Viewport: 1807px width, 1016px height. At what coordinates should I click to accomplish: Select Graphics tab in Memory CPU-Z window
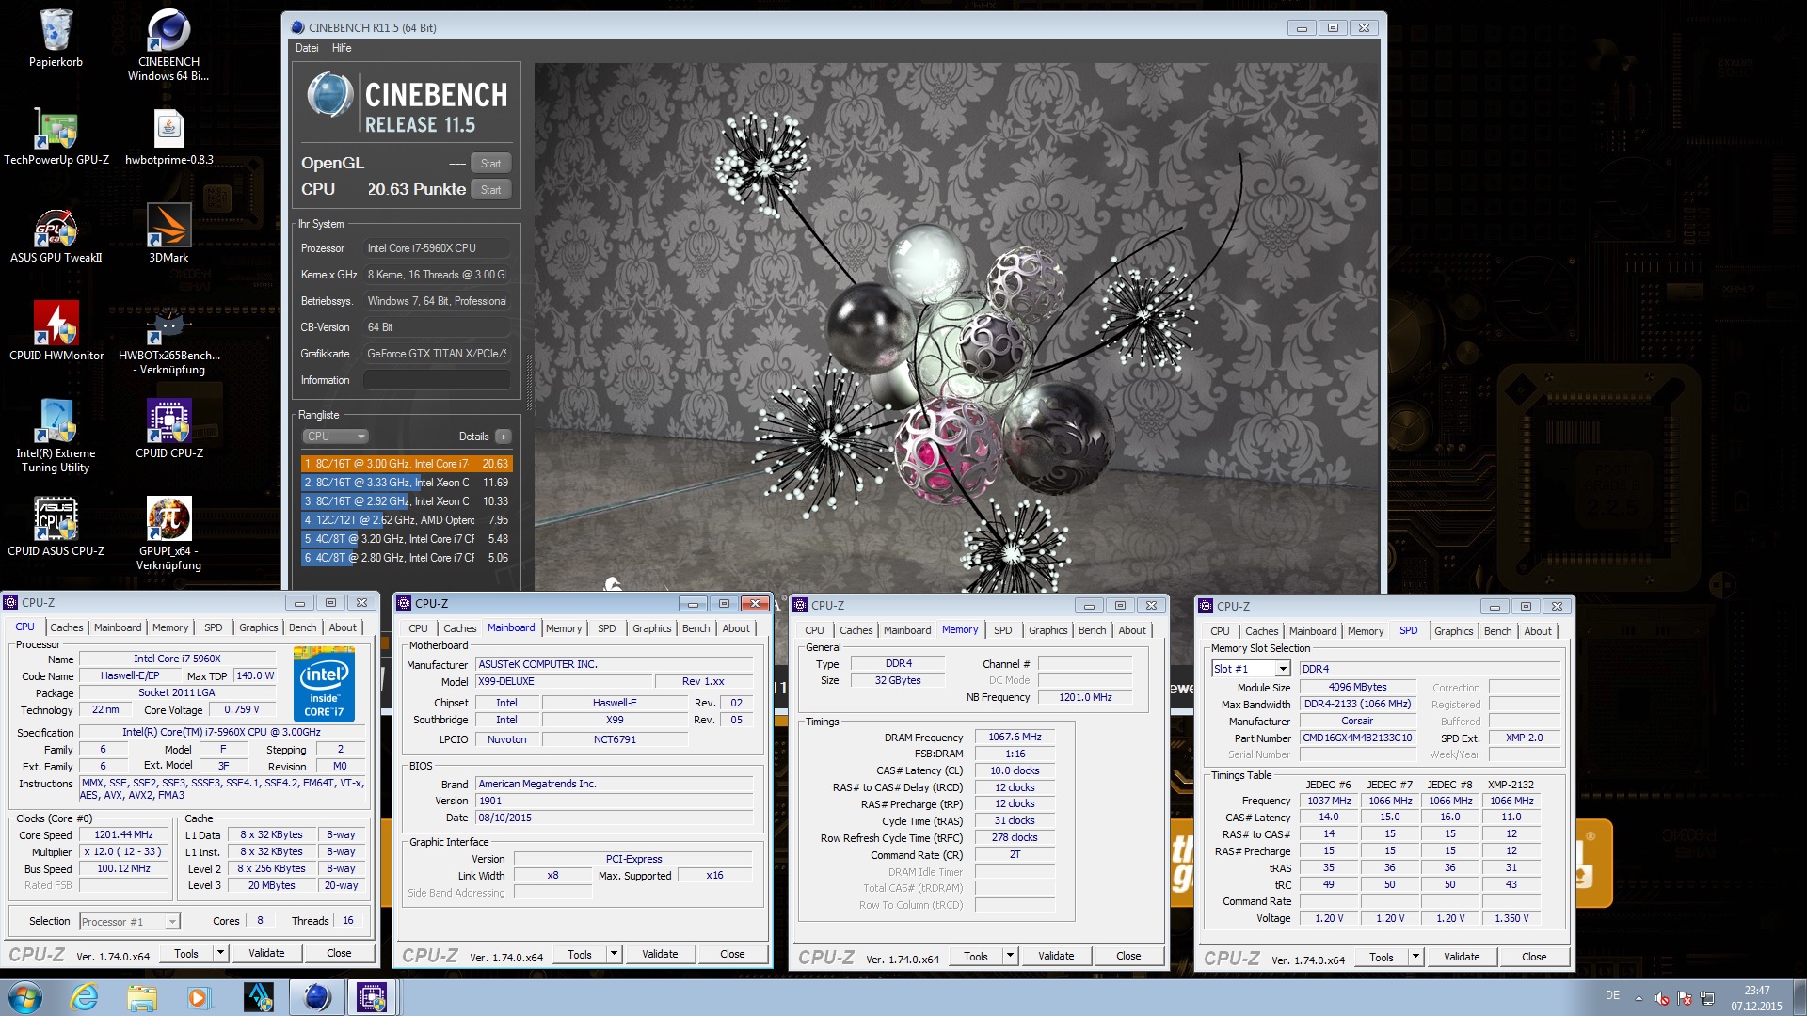(1047, 630)
